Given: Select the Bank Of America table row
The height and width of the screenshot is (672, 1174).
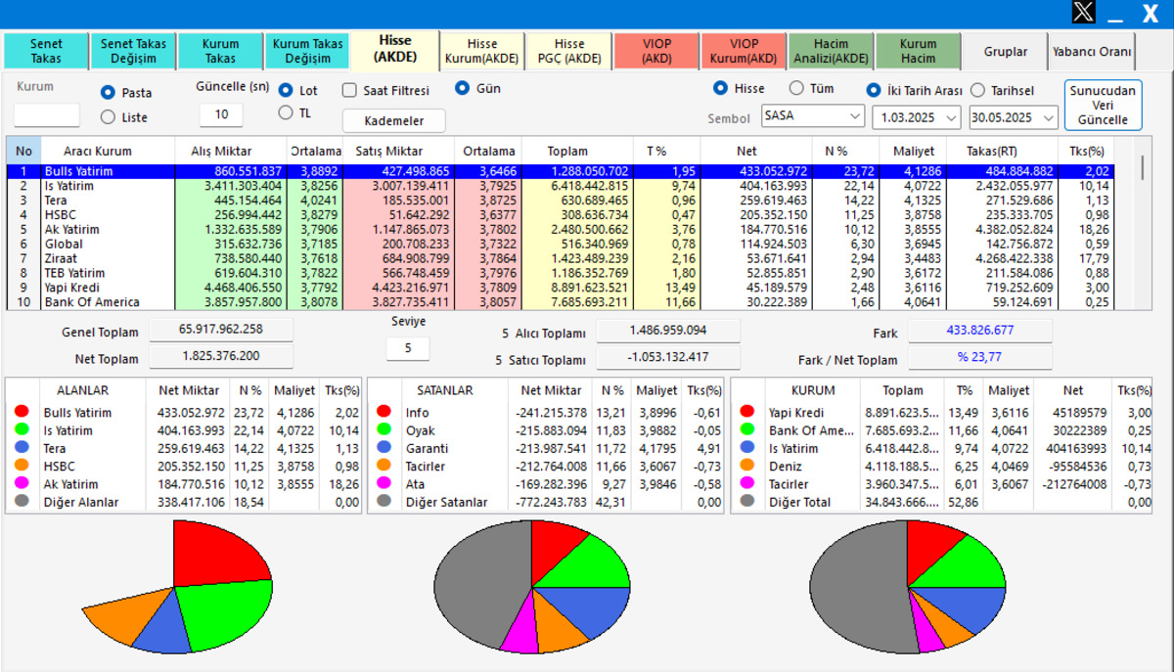Looking at the screenshot, I should click(x=561, y=303).
